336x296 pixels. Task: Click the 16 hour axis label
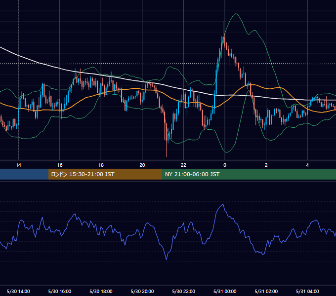(60, 165)
